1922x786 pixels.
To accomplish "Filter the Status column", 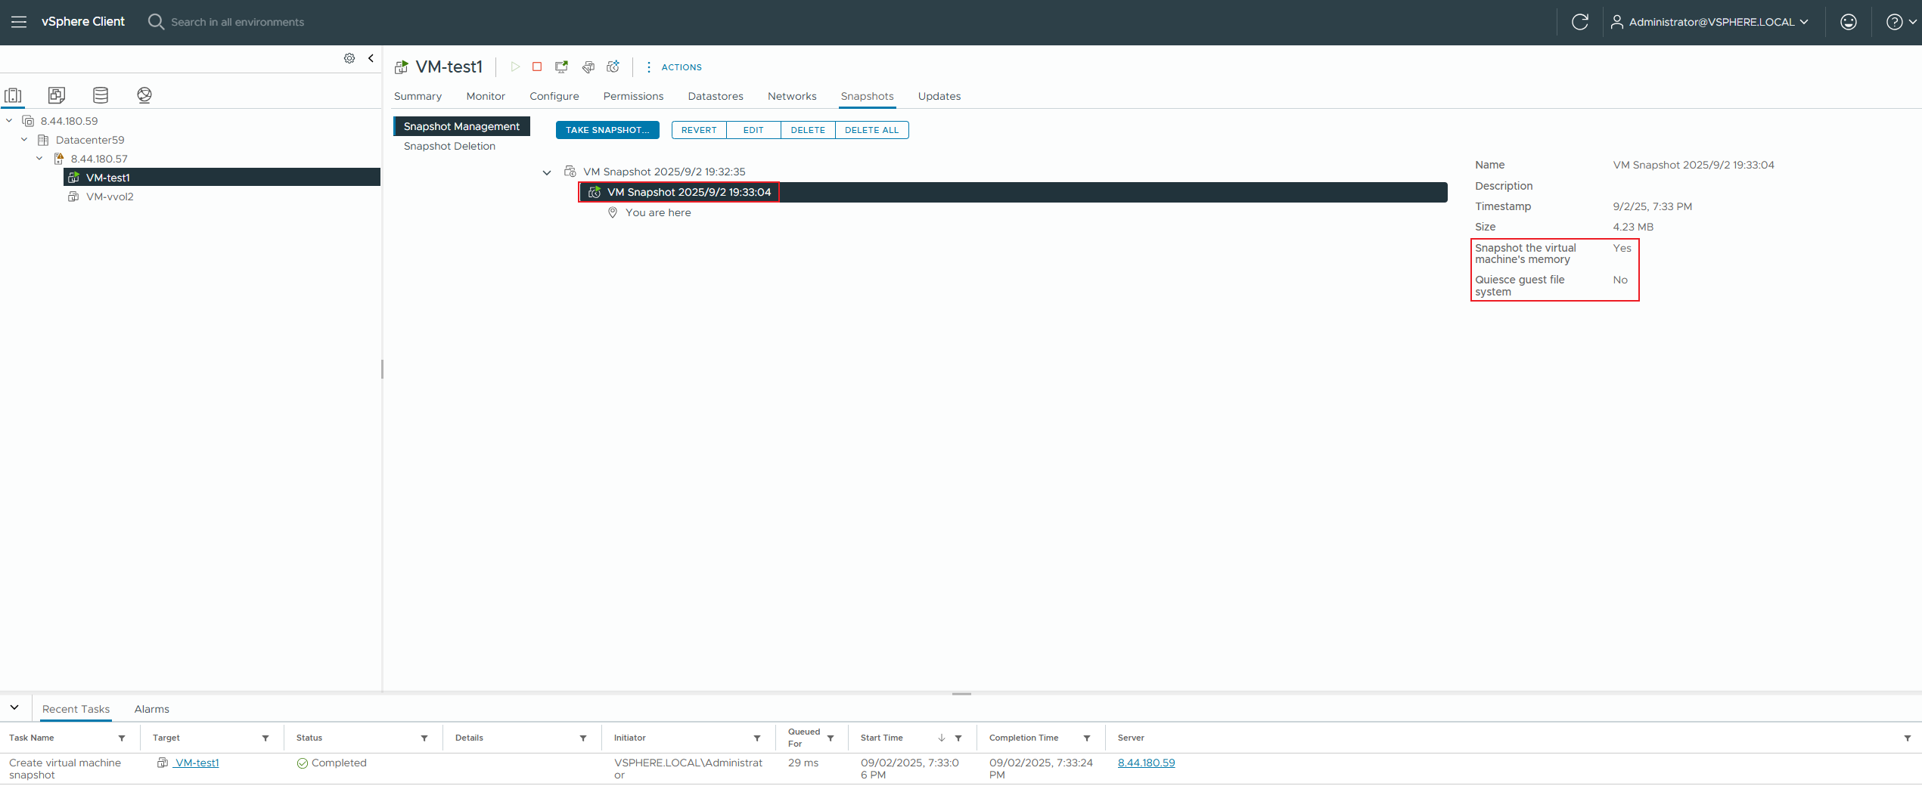I will [x=424, y=738].
